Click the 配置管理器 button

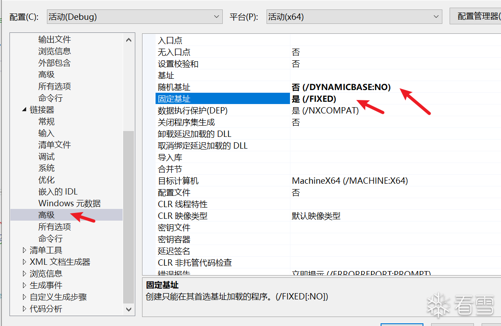(x=477, y=17)
